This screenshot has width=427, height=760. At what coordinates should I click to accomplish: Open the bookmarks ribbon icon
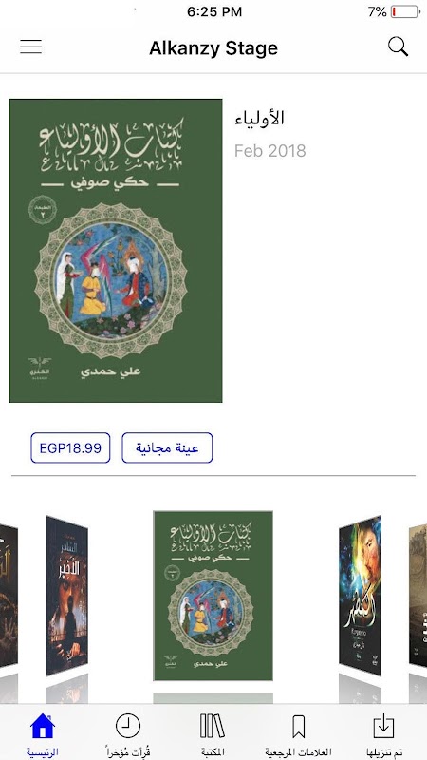[298, 727]
